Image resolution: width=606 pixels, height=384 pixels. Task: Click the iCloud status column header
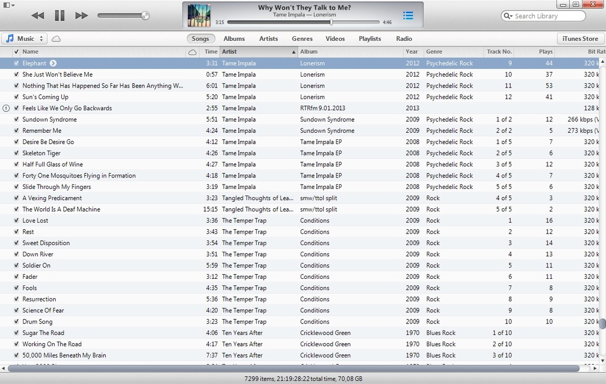pos(192,52)
